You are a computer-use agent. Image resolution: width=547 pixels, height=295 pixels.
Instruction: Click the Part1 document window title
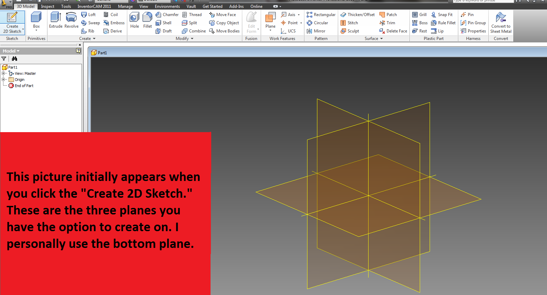99,53
